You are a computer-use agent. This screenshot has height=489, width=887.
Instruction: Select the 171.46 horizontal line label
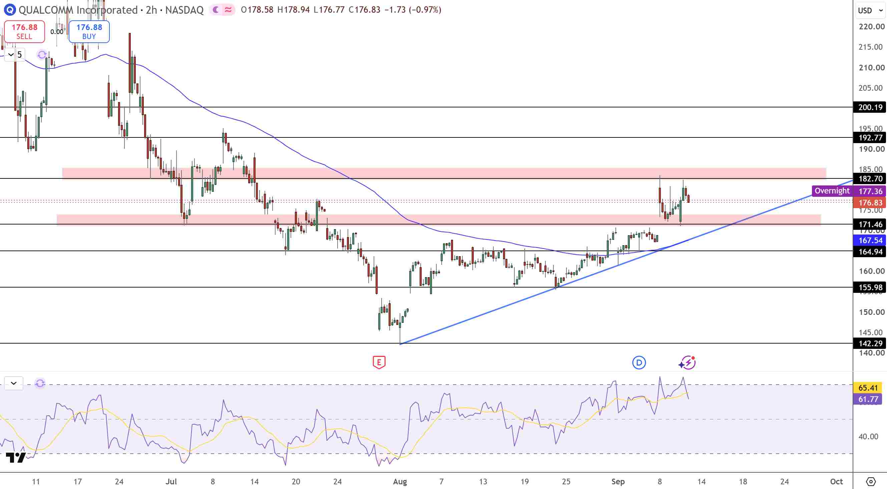coord(870,224)
